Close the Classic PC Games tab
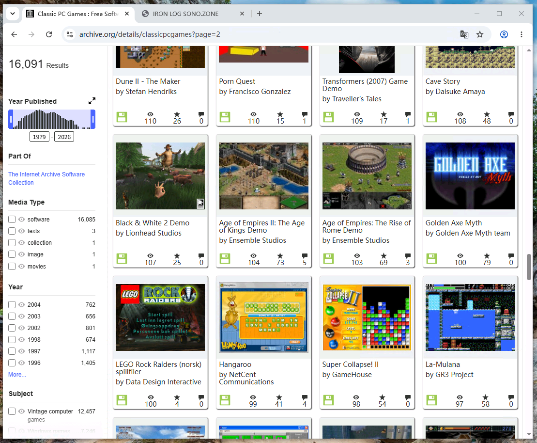Viewport: 537px width, 443px height. click(x=127, y=14)
